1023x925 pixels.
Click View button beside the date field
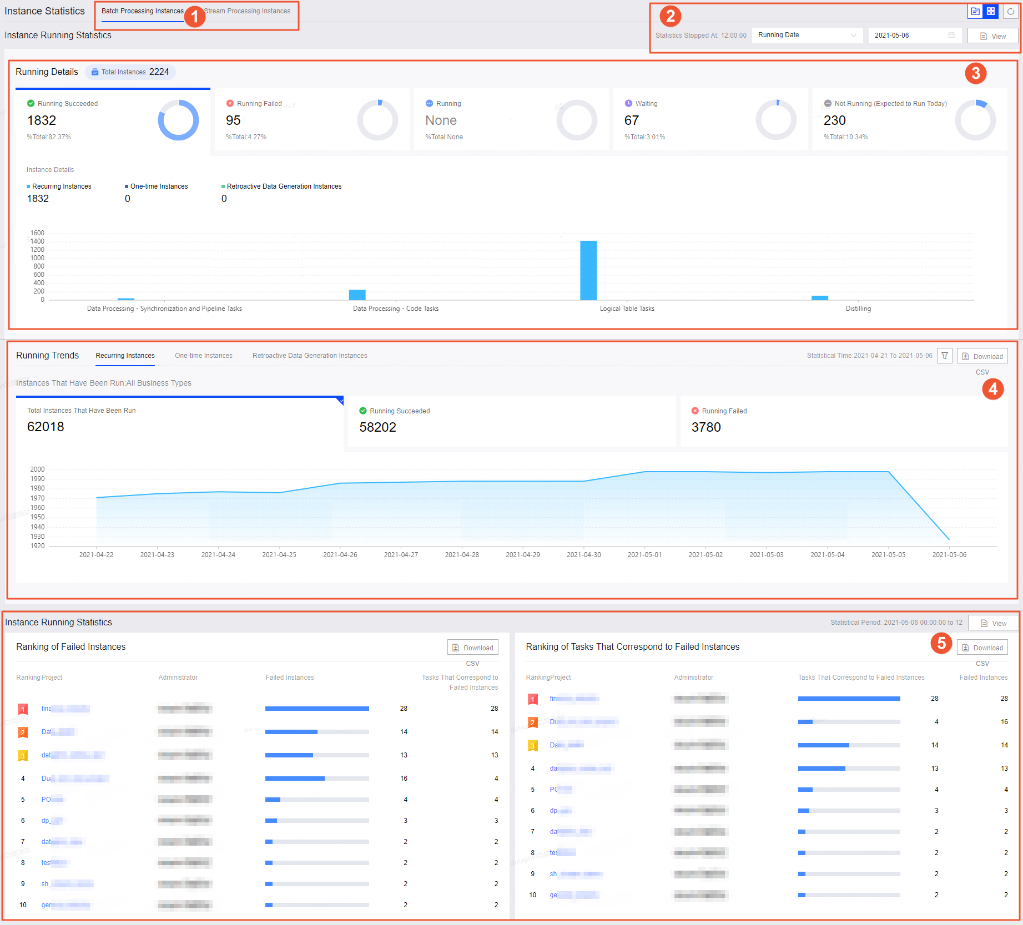pos(992,36)
